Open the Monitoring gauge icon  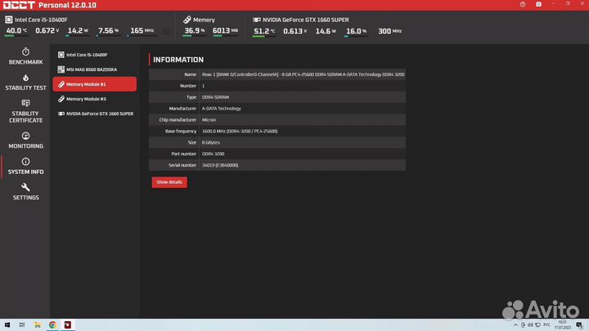click(x=25, y=136)
